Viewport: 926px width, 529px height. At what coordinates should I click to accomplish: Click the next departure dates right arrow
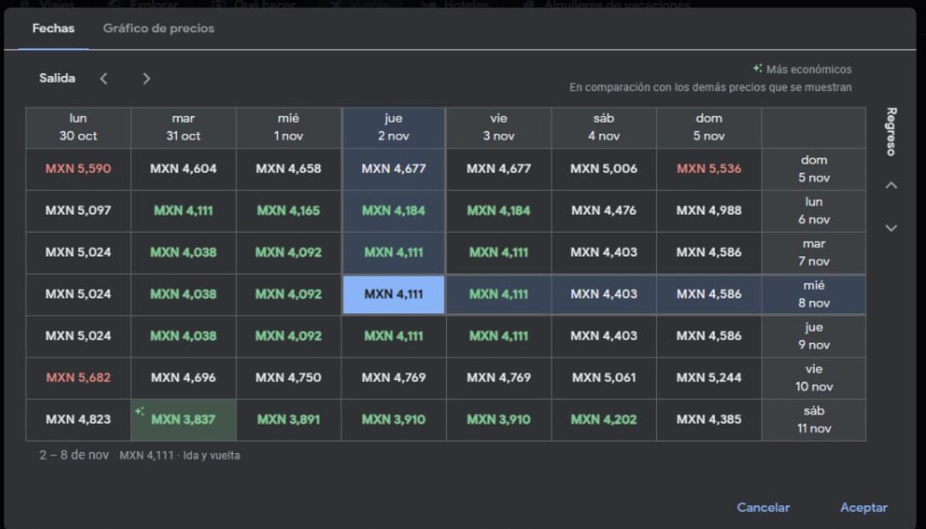click(146, 78)
